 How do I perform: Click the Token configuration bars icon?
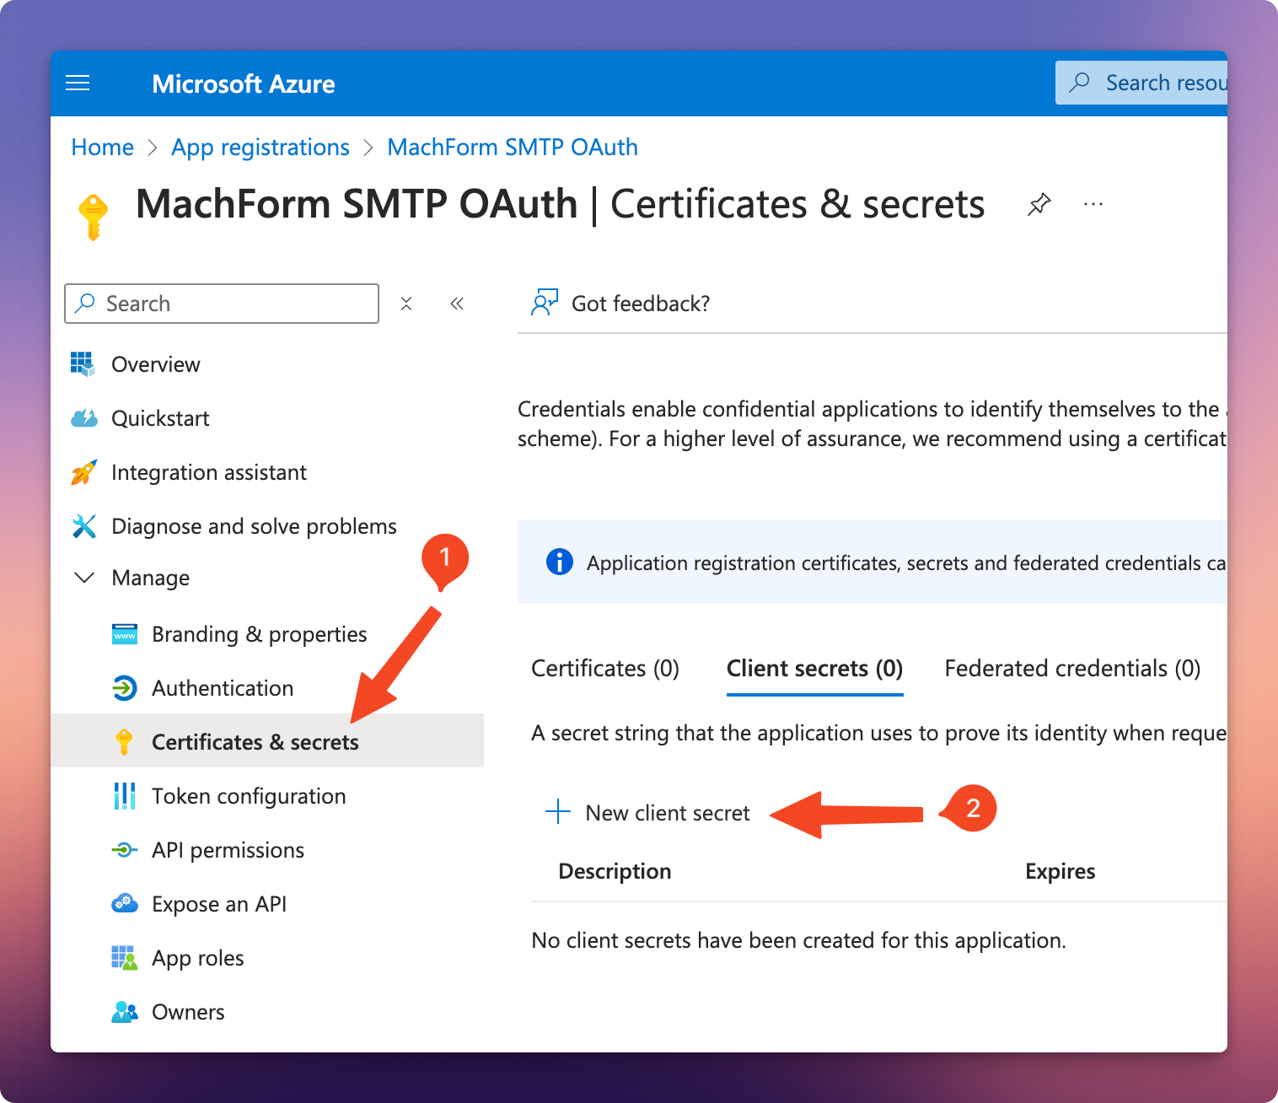[x=124, y=796]
